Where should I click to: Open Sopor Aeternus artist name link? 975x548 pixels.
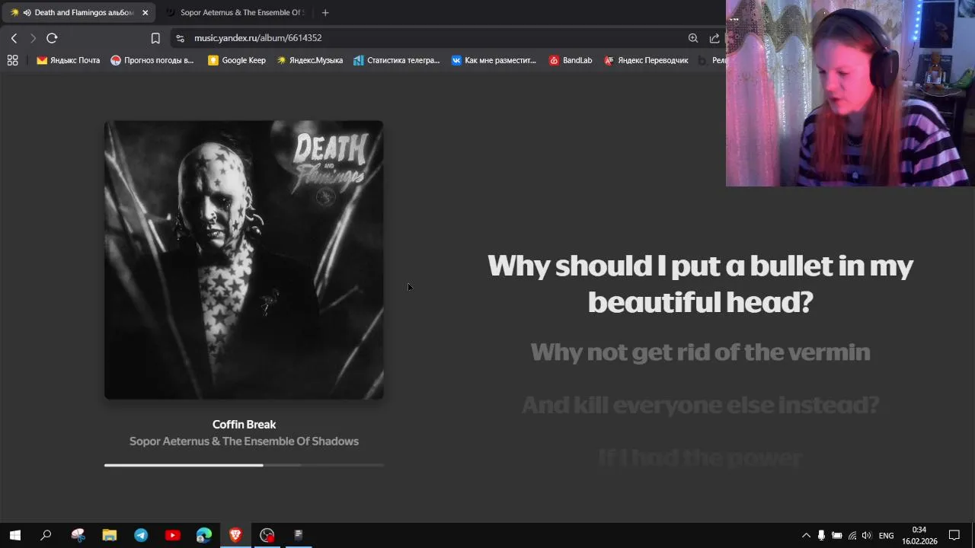[244, 441]
